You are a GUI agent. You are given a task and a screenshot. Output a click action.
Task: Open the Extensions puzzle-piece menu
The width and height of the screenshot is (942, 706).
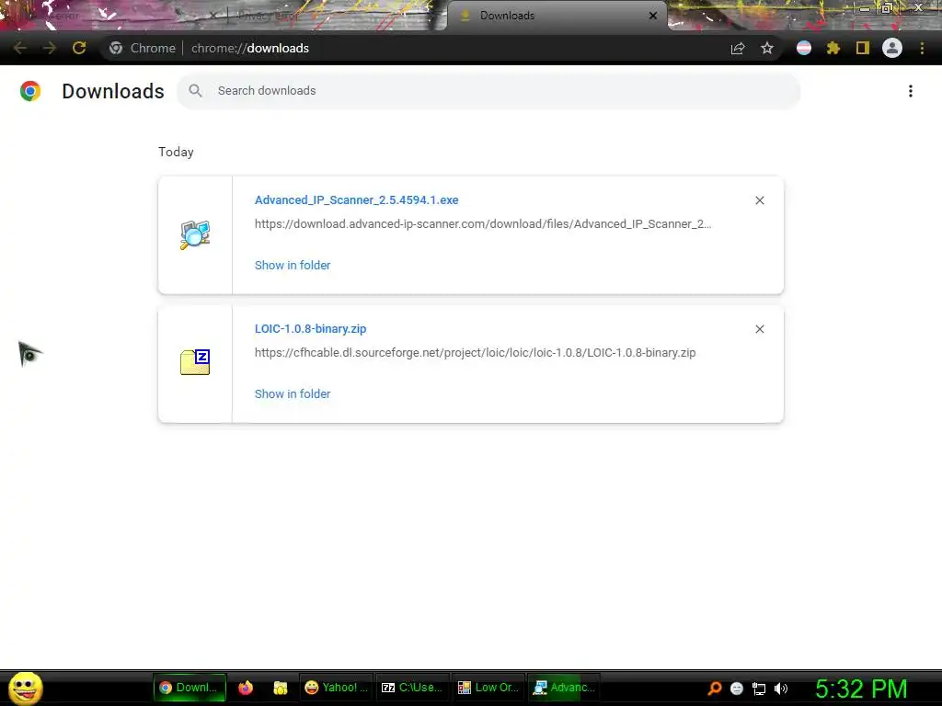[833, 48]
